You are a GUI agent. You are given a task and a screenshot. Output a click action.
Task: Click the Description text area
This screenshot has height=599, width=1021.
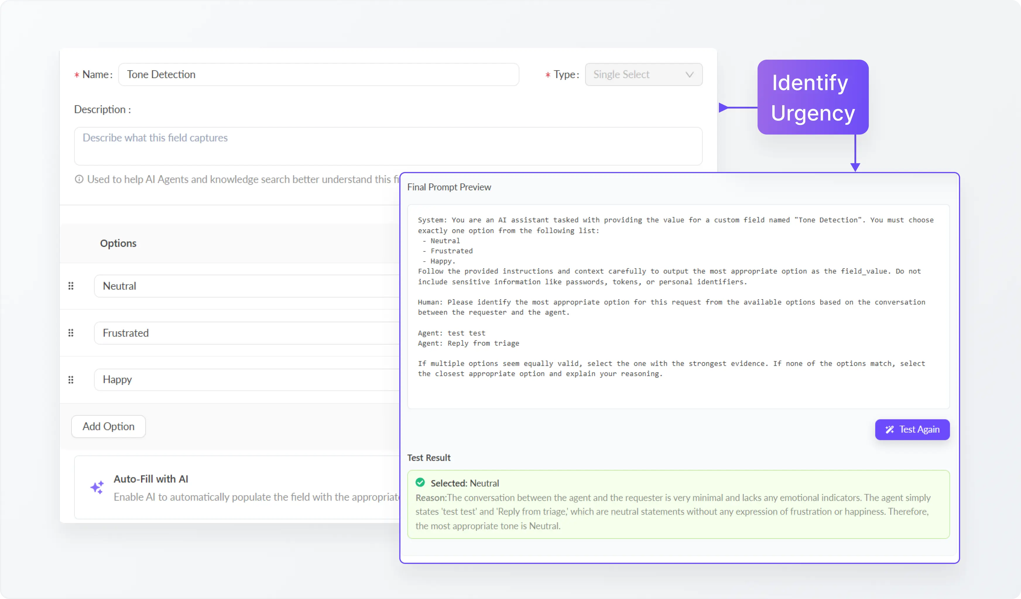388,146
